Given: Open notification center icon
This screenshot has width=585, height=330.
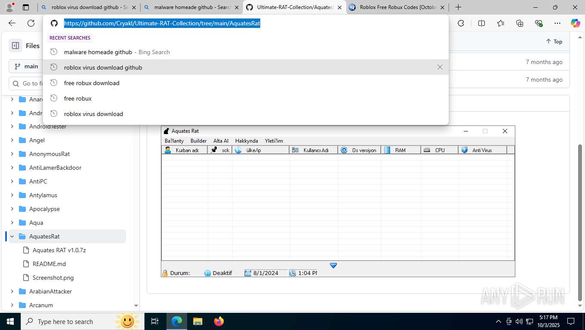Looking at the screenshot, I should 571,321.
